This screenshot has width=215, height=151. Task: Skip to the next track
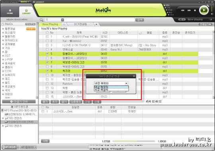[189, 10]
